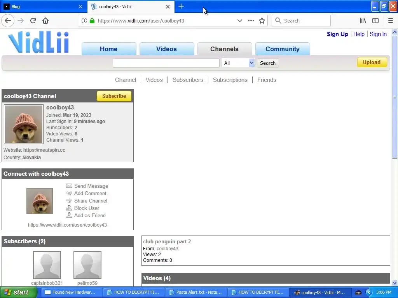Click the yellow Upload button
Viewport: 398px width, 298px height.
(x=372, y=62)
